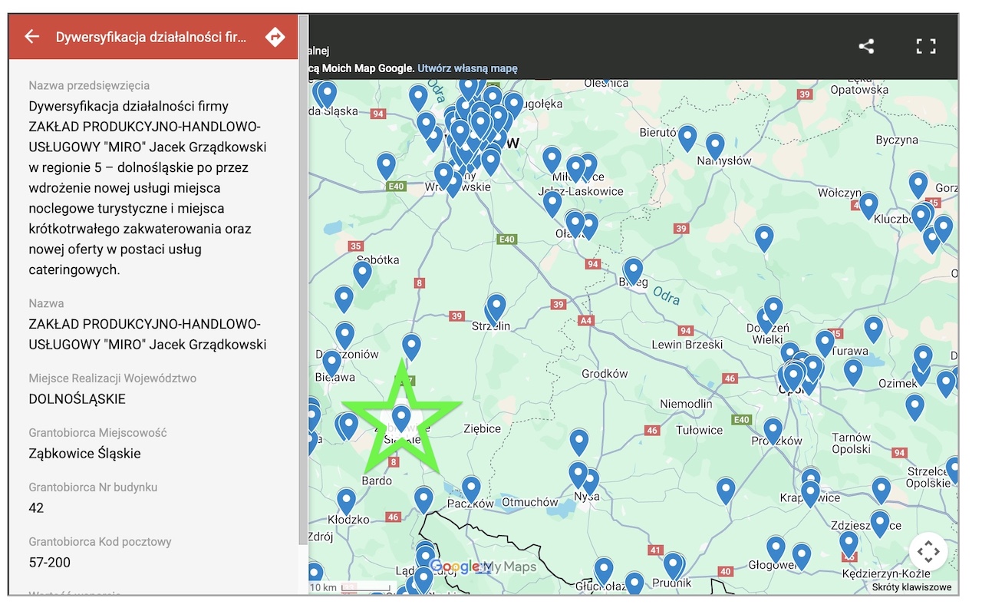Click the Niemodlin label on the map
The image size is (982, 608).
(686, 404)
